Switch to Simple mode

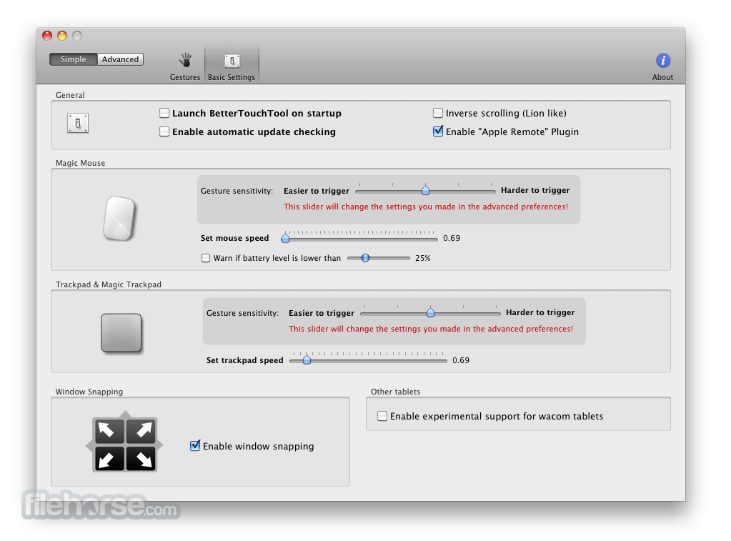[73, 59]
